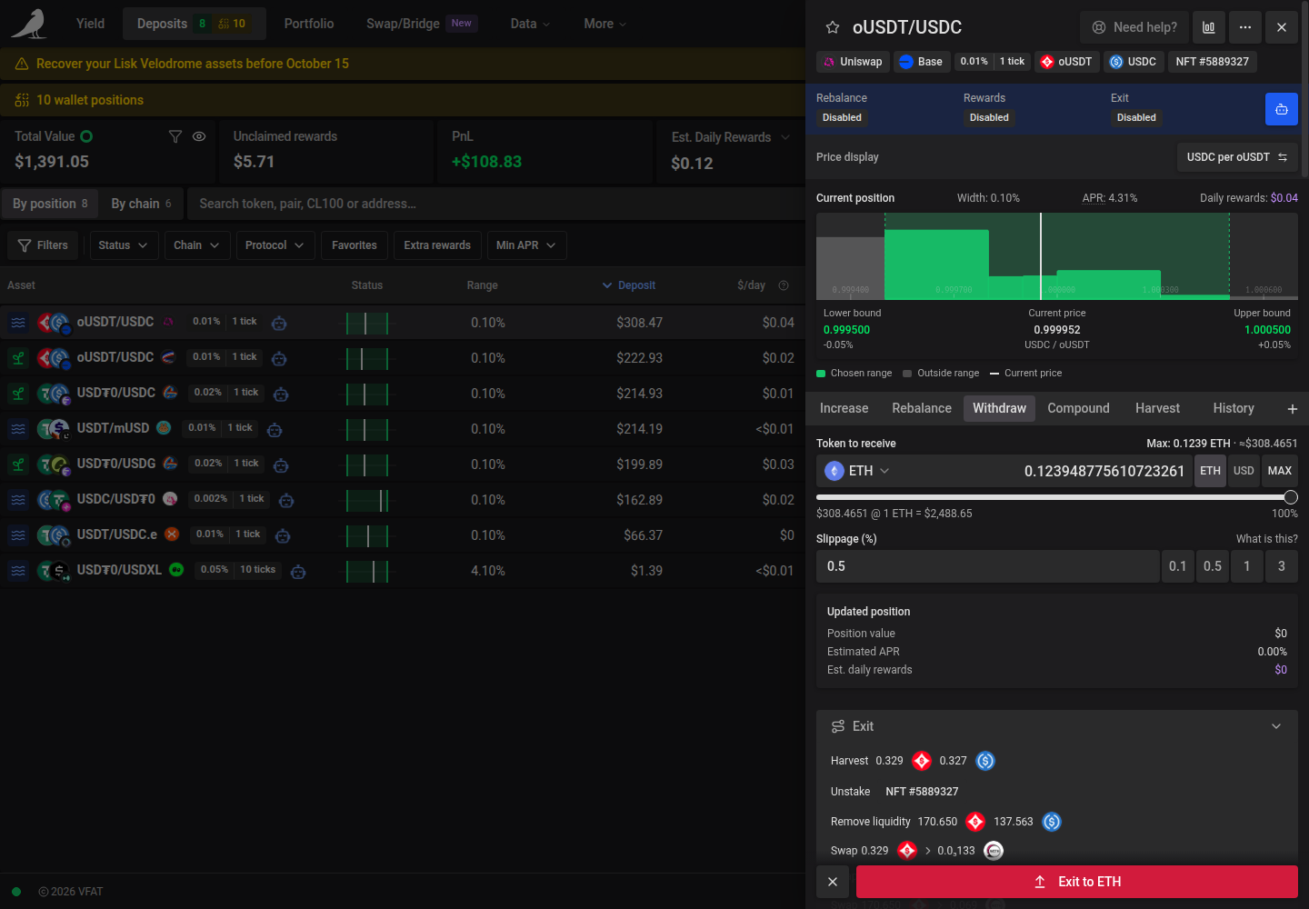1309x909 pixels.
Task: Collapse the Exit section chevron
Action: coord(1276,726)
